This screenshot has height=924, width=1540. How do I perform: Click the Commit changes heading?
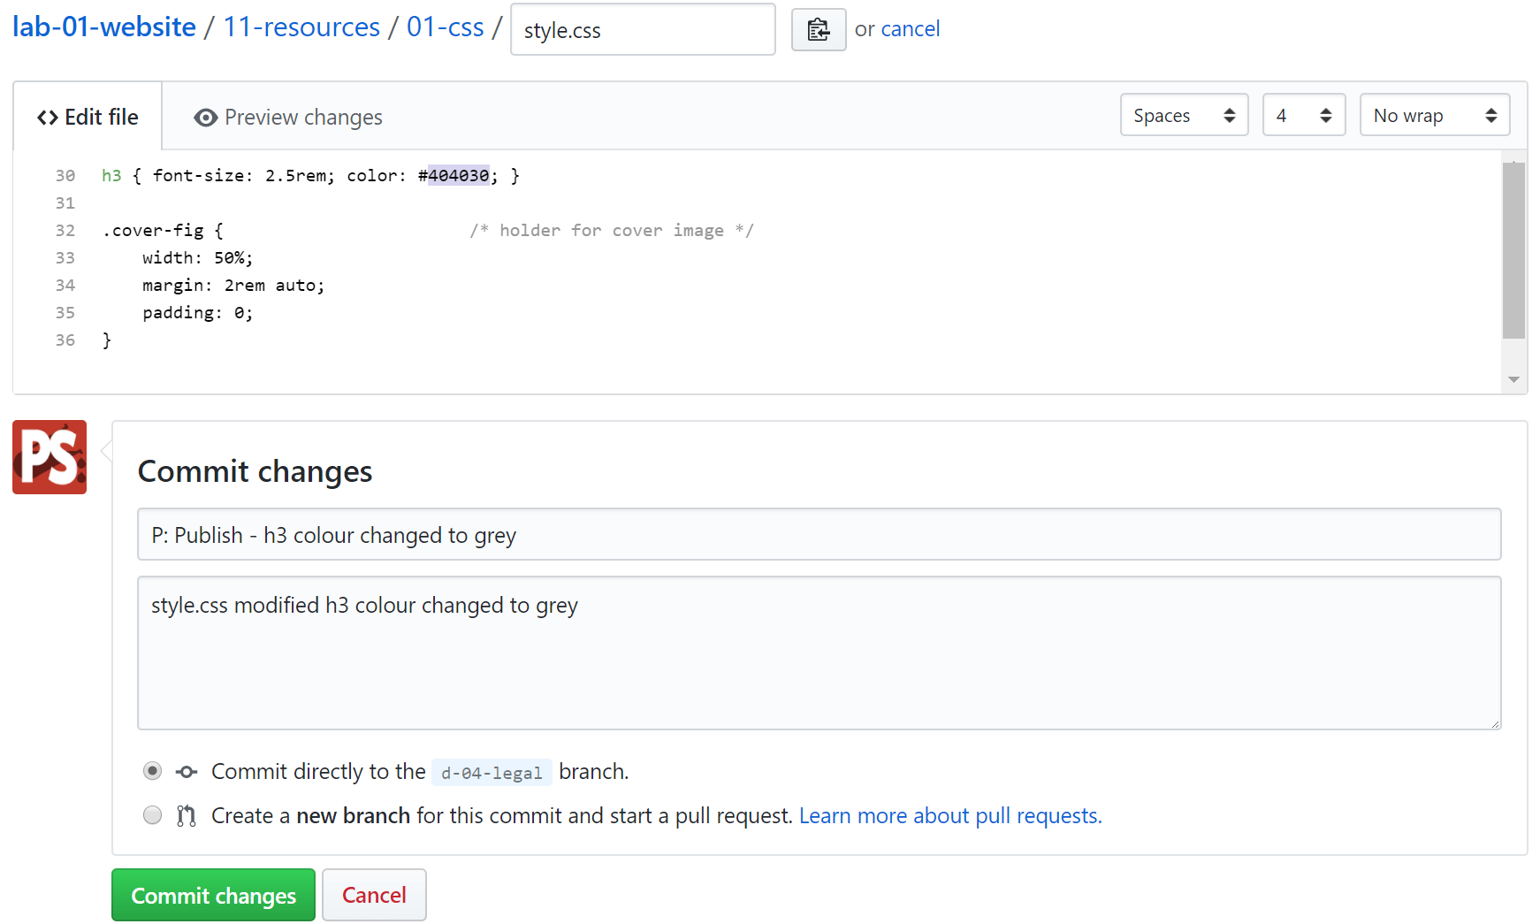[255, 471]
